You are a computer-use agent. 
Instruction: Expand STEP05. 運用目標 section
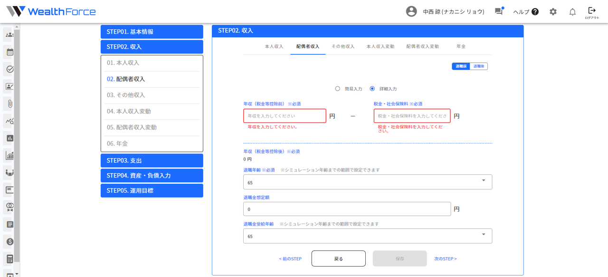(x=152, y=190)
